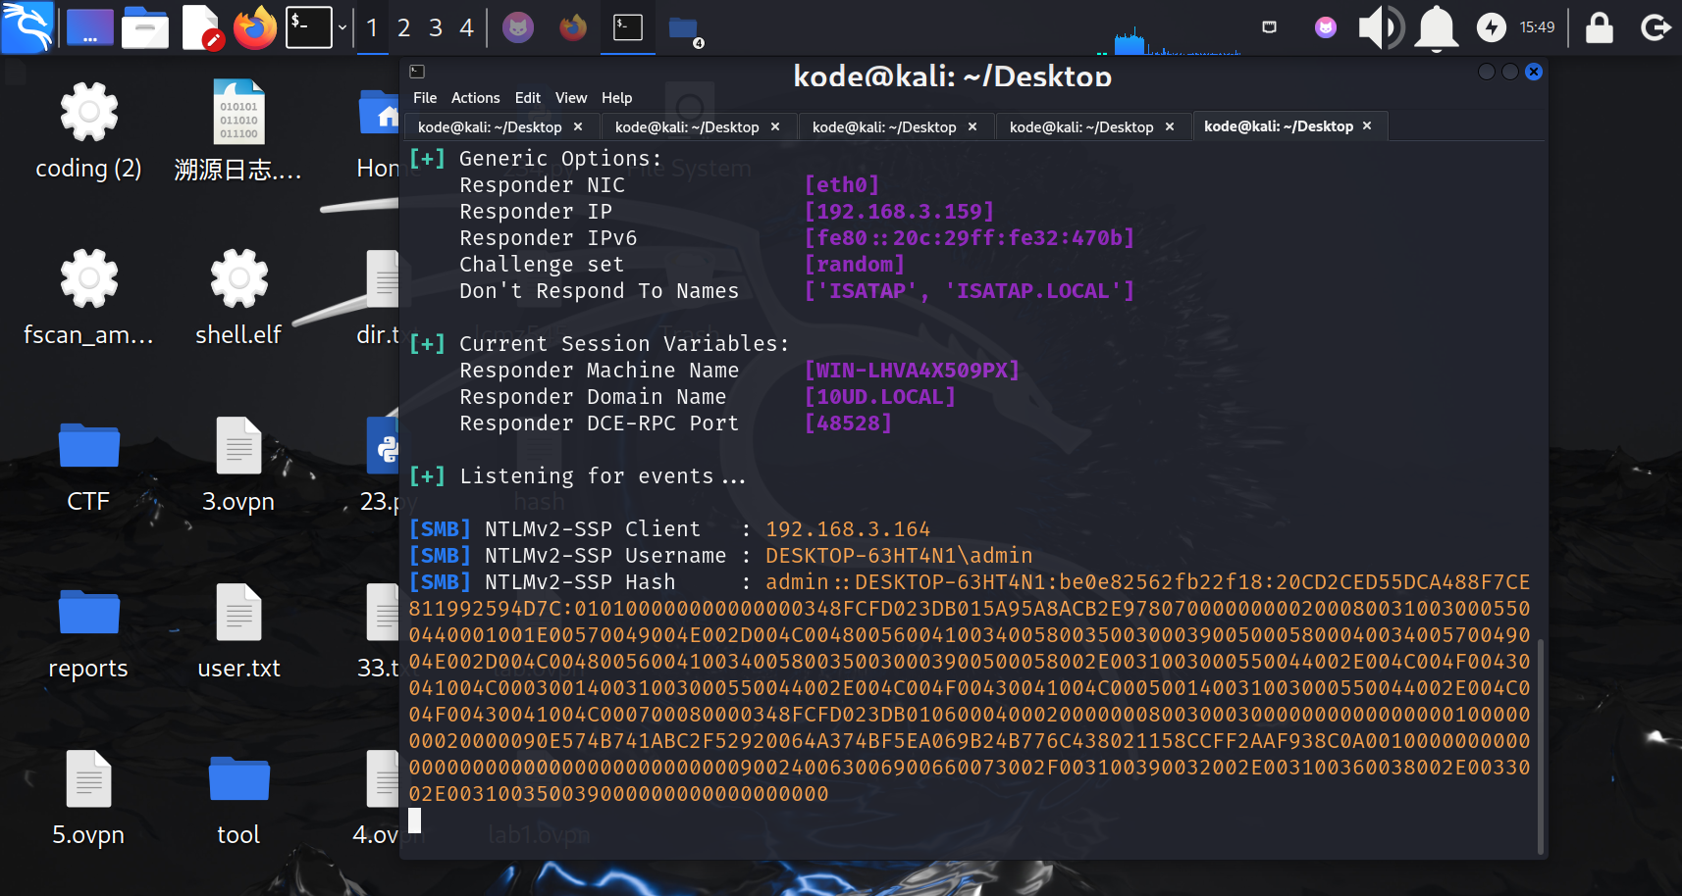Open the wired network connection tray icon
This screenshot has width=1682, height=896.
[1269, 27]
